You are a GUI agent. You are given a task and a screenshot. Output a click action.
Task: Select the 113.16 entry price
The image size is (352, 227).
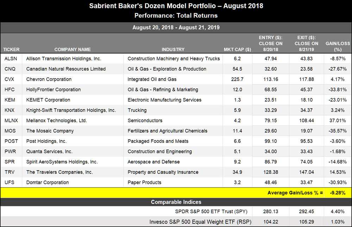coord(270,79)
